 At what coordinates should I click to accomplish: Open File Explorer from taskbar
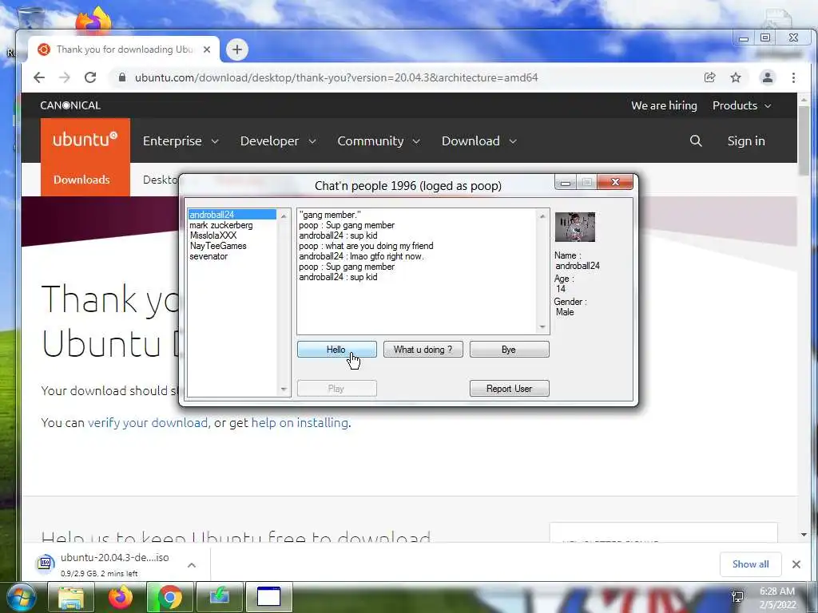click(71, 597)
